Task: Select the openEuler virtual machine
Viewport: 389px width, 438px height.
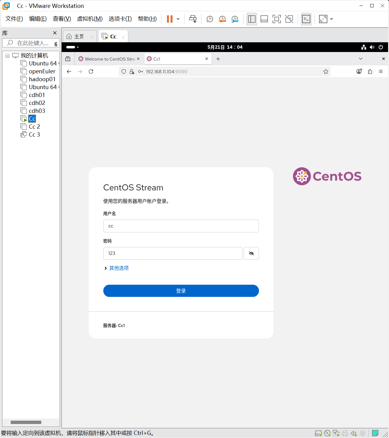Action: [x=42, y=71]
